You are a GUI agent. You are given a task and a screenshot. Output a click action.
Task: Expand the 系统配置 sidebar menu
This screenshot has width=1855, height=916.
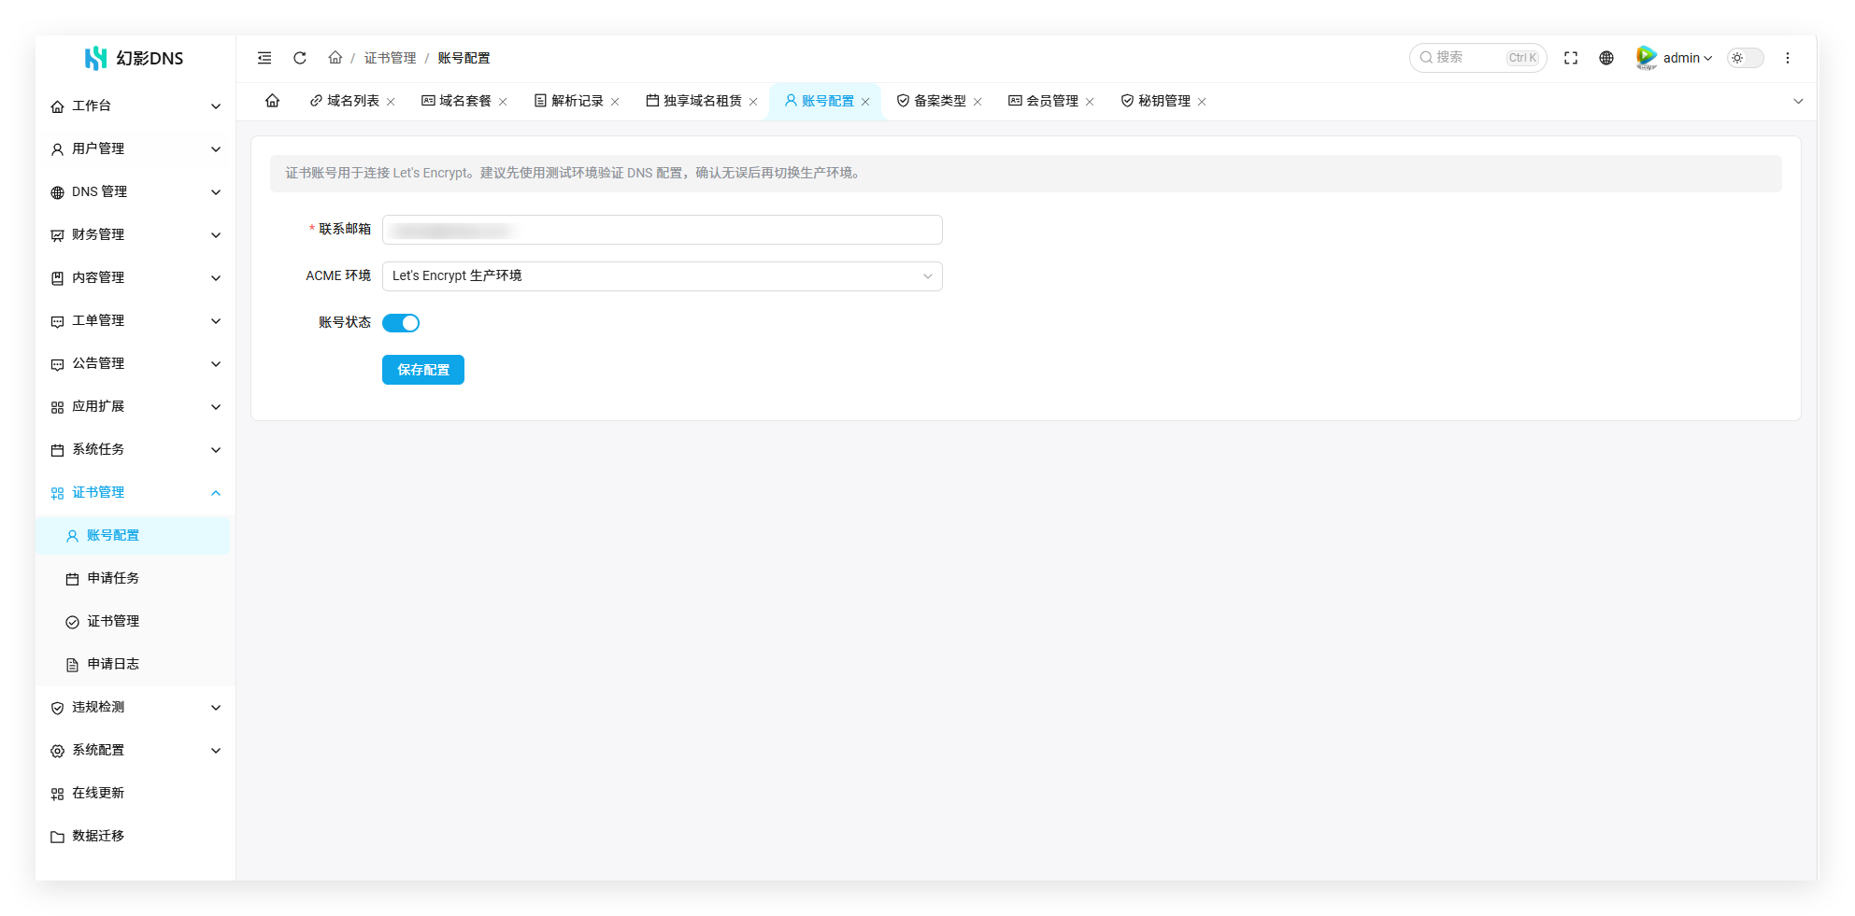click(136, 751)
